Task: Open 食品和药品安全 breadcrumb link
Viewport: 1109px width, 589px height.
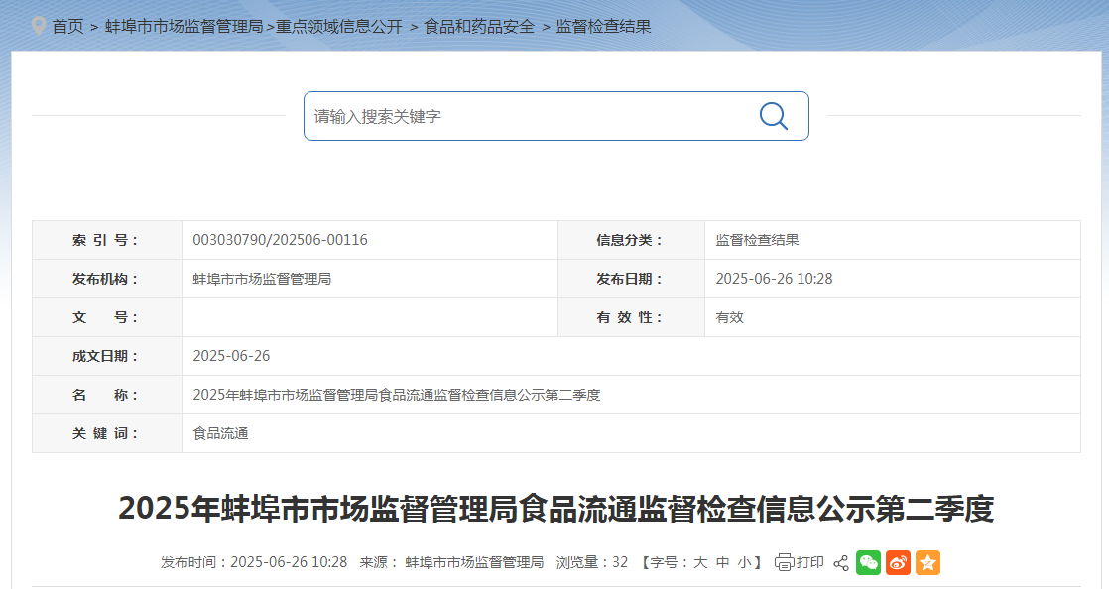Action: (479, 27)
